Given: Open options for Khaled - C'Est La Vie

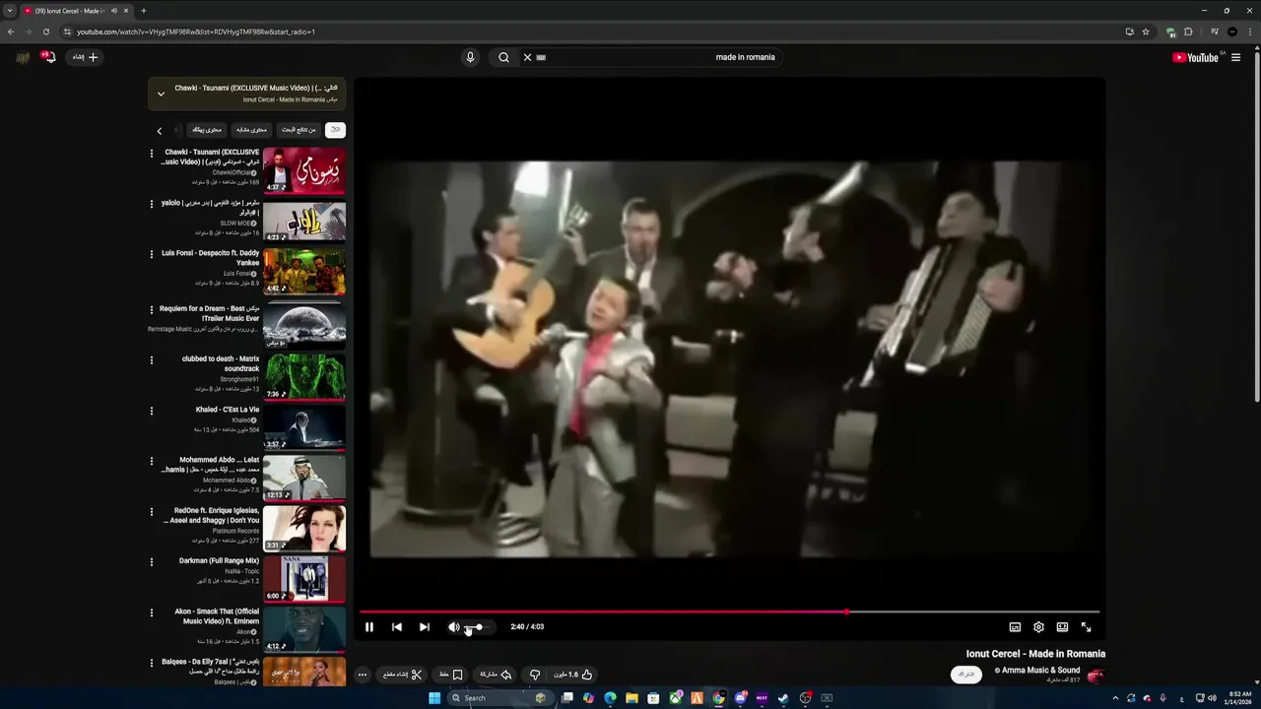Looking at the screenshot, I should point(152,411).
